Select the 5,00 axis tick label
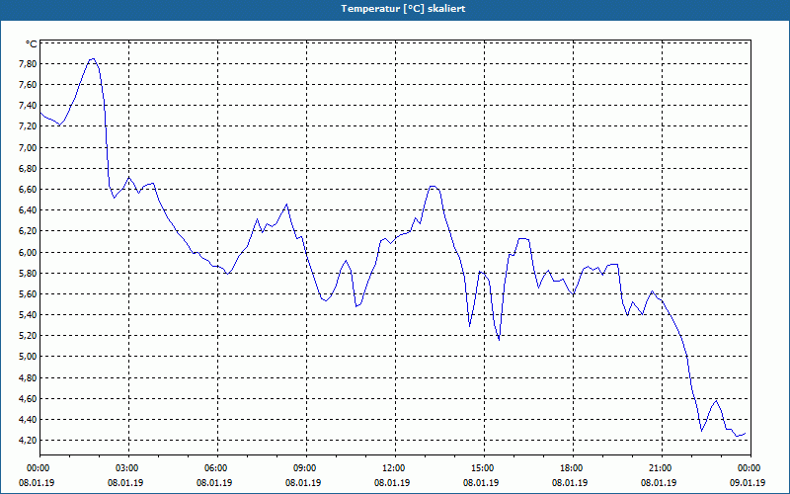Image resolution: width=790 pixels, height=494 pixels. pyautogui.click(x=28, y=357)
